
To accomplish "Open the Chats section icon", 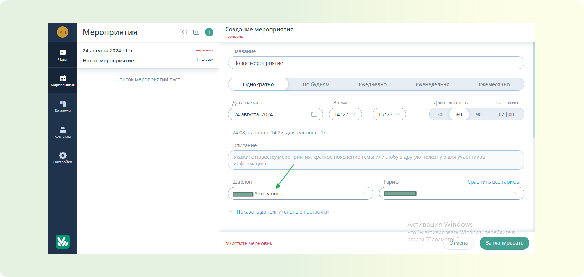I will (63, 55).
